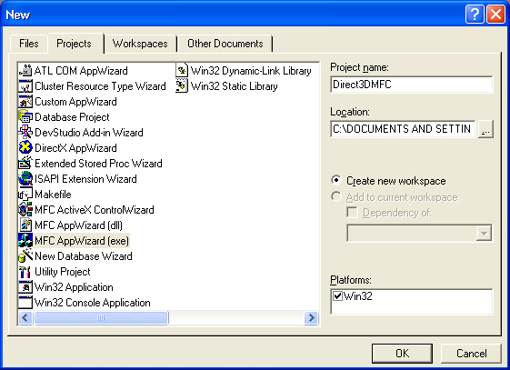Select Add to current workspace option
The width and height of the screenshot is (510, 370).
[336, 196]
